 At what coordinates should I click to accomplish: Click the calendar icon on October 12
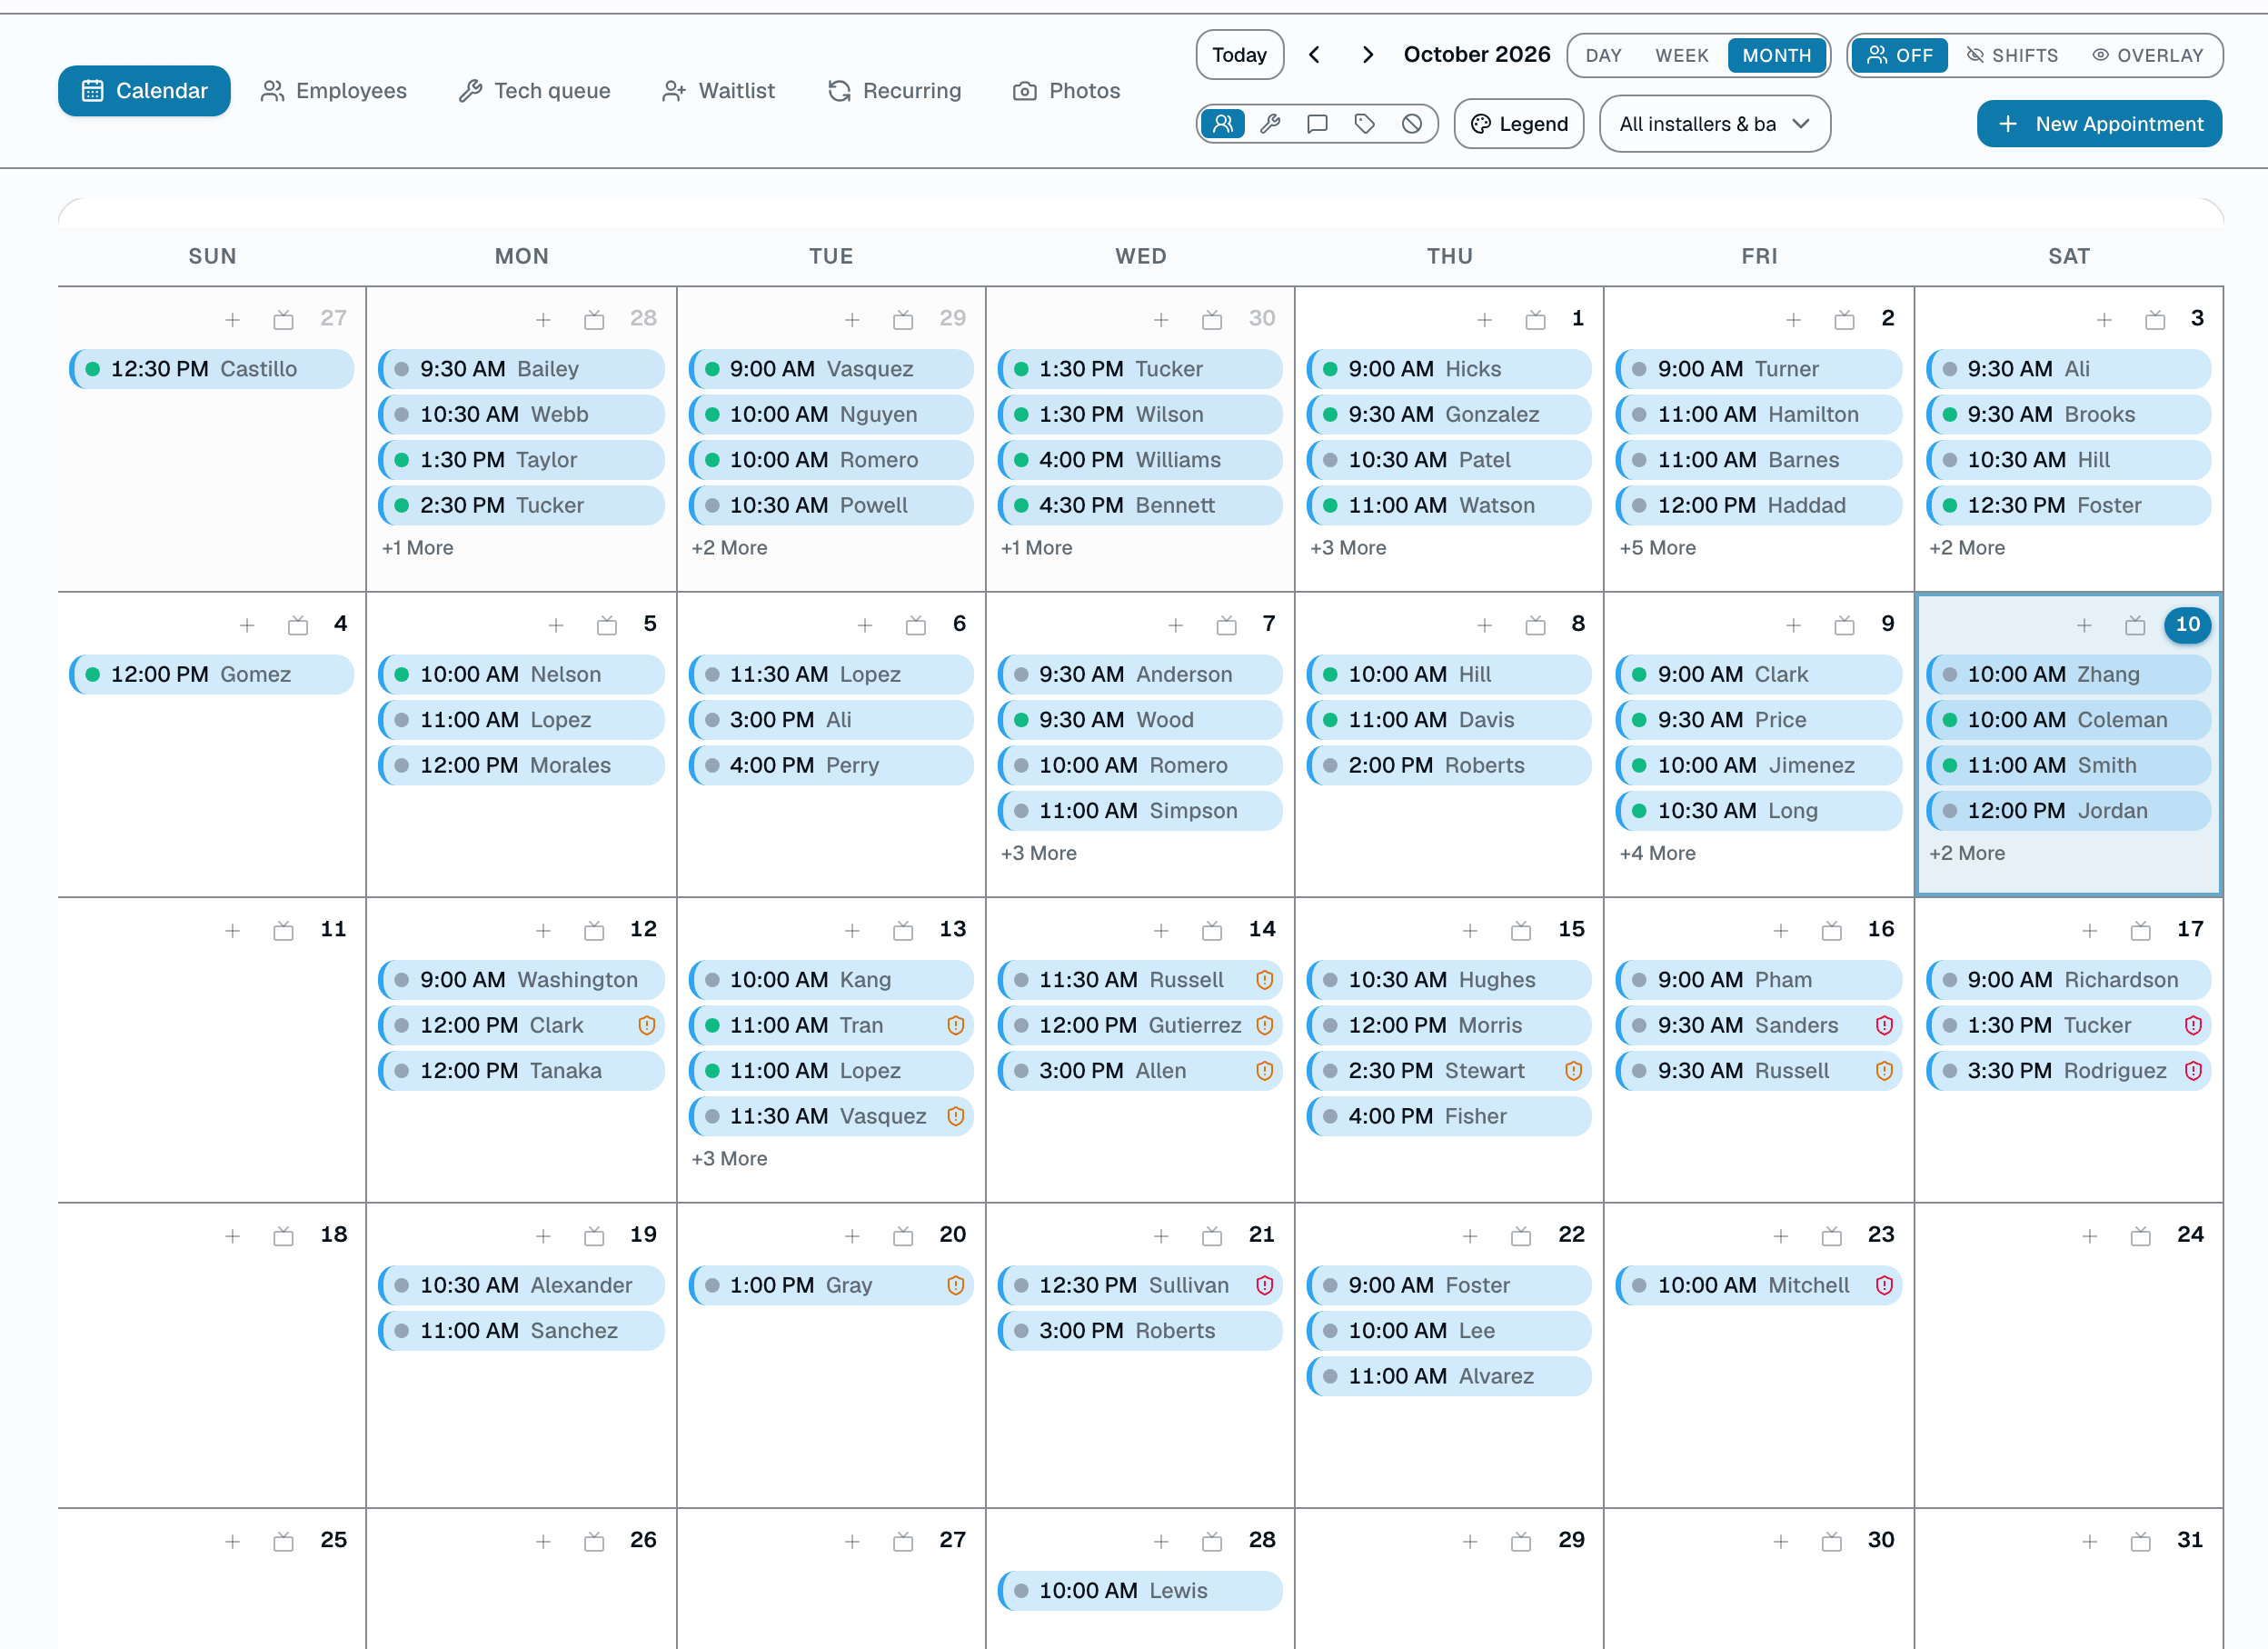594,931
